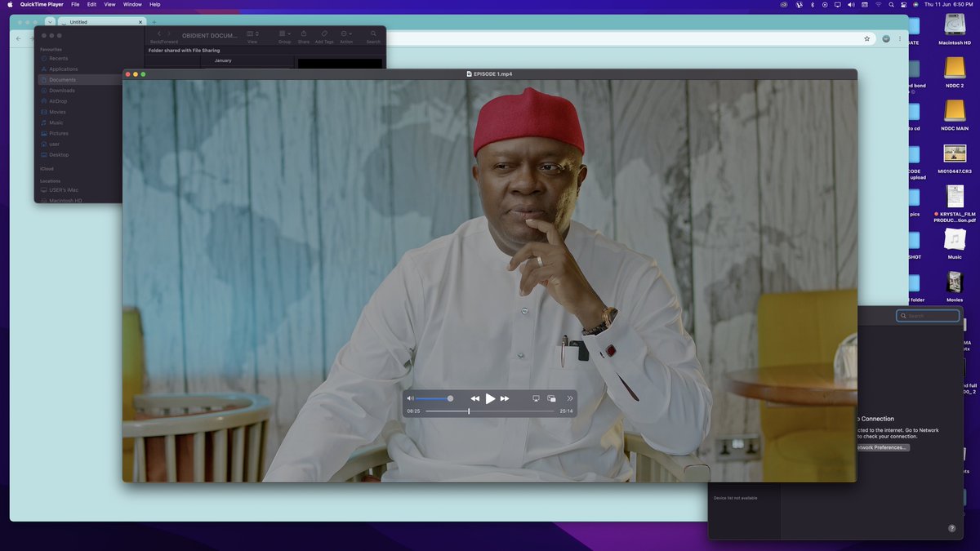Image resolution: width=980 pixels, height=551 pixels.
Task: Close the Untitled browser tab
Action: 140,22
